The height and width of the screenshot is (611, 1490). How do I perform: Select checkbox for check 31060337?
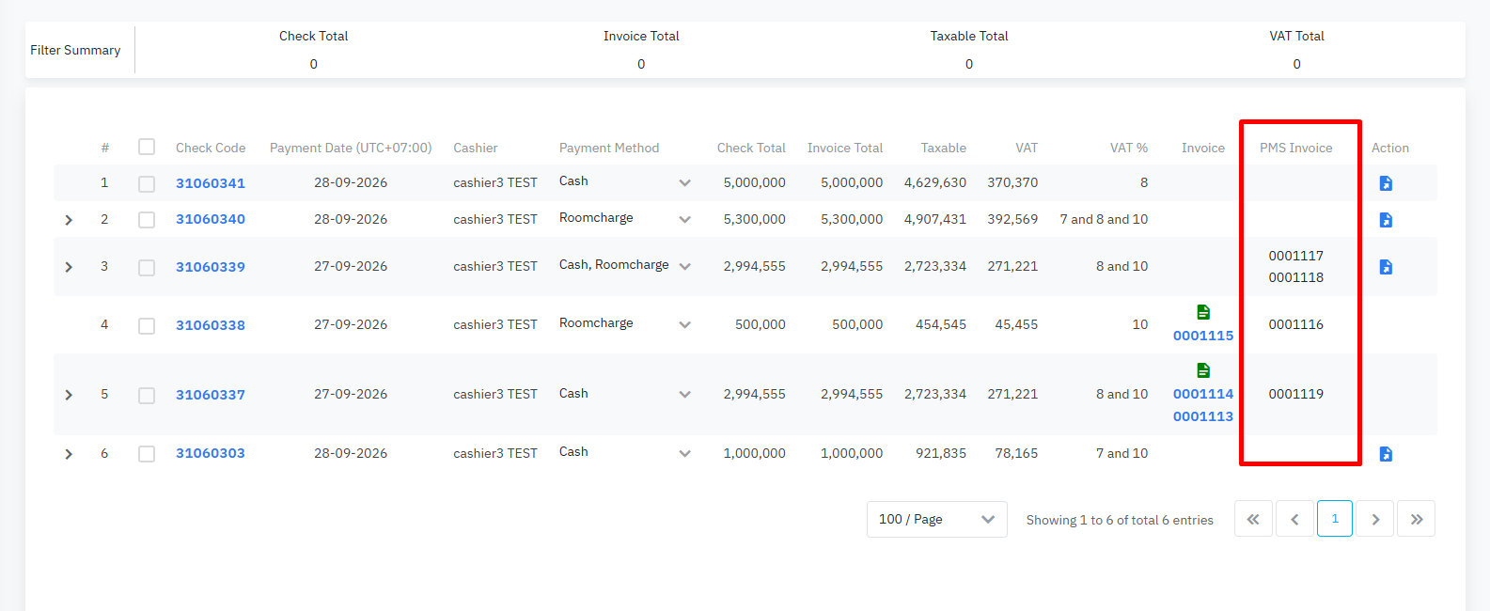tap(147, 396)
